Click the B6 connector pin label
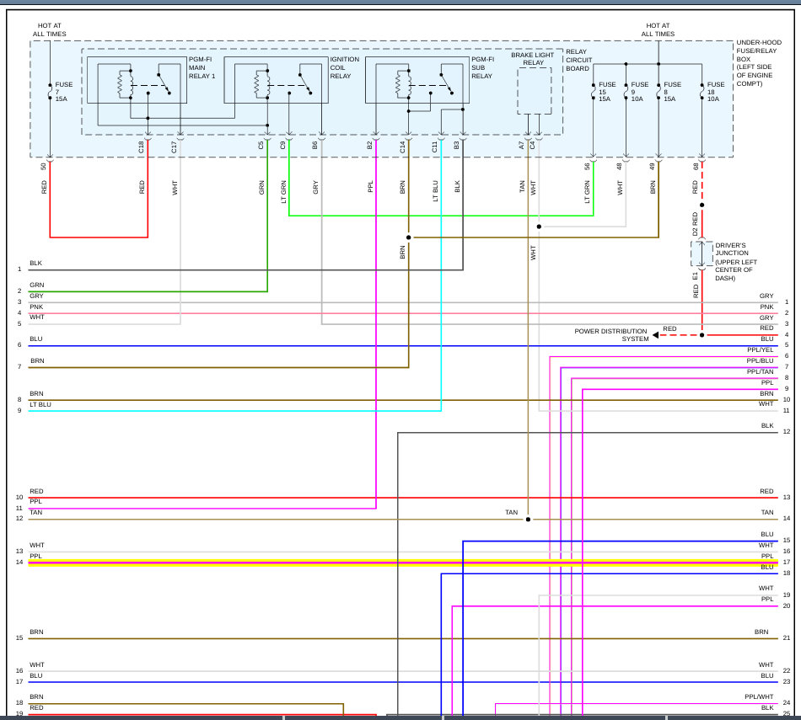This screenshot has height=720, width=801. [315, 146]
